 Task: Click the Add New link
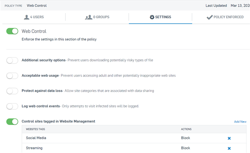(x=240, y=122)
